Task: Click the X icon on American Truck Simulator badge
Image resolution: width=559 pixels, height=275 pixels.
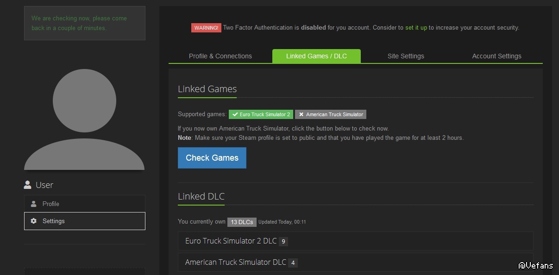Action: [x=301, y=114]
